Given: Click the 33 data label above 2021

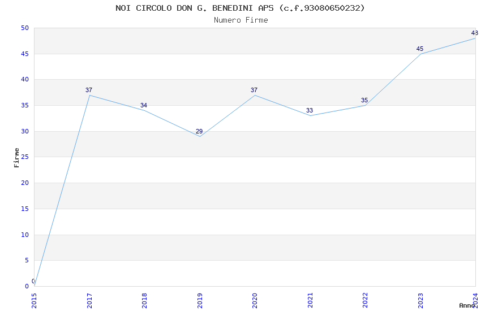Looking at the screenshot, I should [x=309, y=111].
